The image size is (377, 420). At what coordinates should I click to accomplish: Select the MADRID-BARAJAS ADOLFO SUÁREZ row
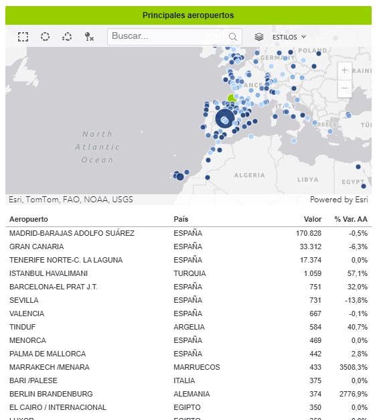[189, 233]
